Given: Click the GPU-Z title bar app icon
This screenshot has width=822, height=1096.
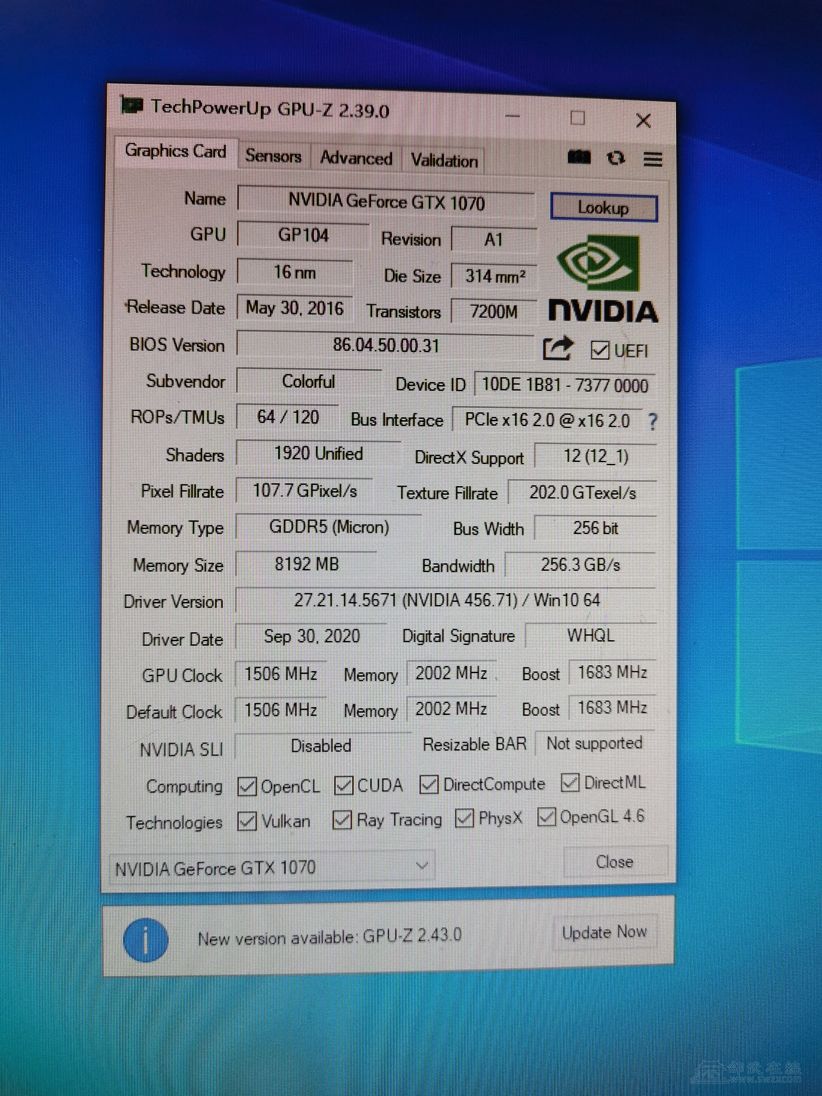Looking at the screenshot, I should click(x=132, y=106).
